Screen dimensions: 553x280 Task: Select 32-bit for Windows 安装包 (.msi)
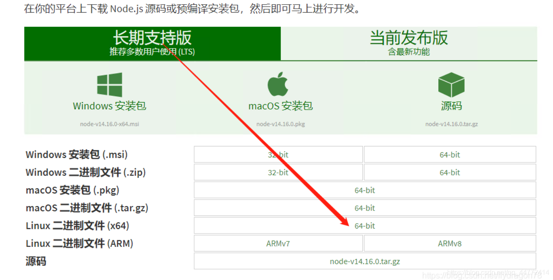pos(278,154)
